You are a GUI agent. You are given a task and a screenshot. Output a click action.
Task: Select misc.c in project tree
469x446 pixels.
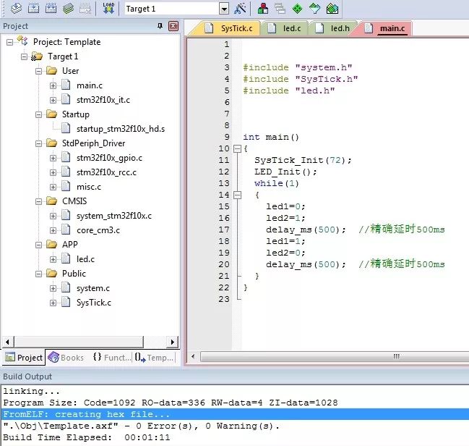[89, 187]
